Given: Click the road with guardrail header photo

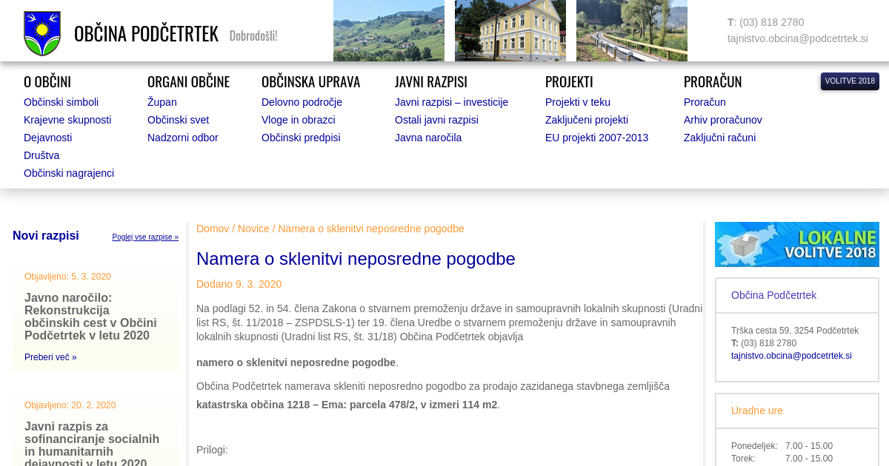Looking at the screenshot, I should point(631,30).
